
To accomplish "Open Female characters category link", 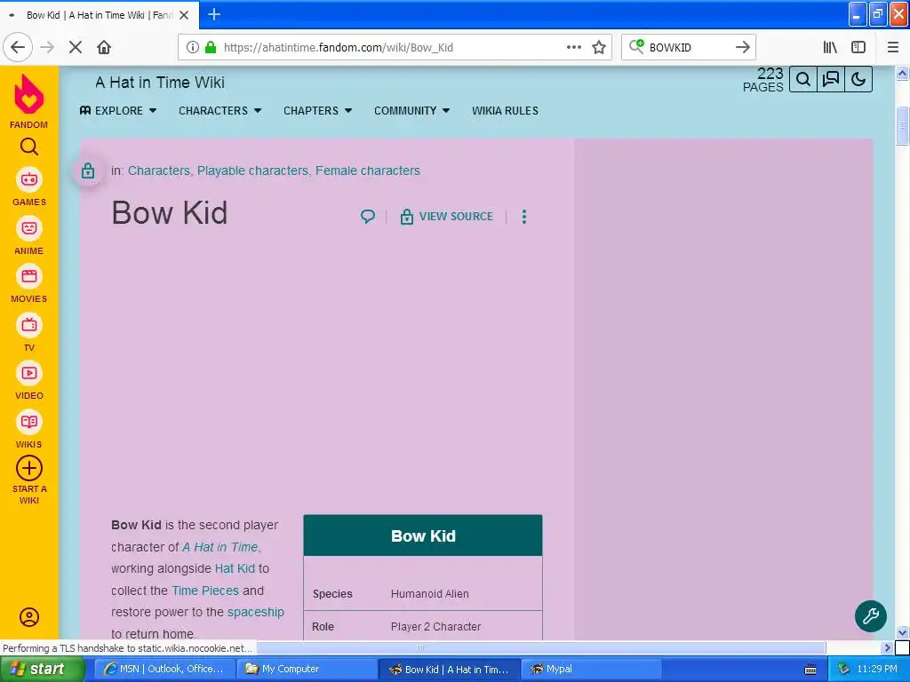I will [x=367, y=170].
